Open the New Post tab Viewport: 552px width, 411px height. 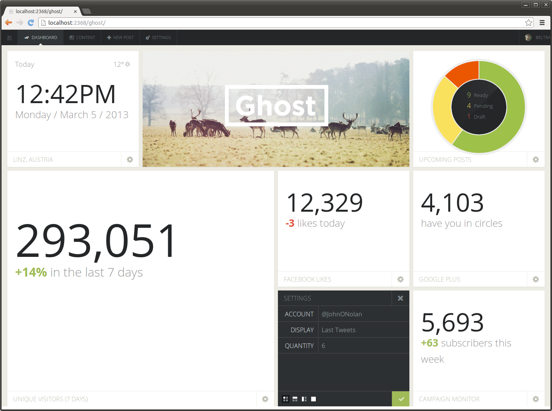coord(120,38)
